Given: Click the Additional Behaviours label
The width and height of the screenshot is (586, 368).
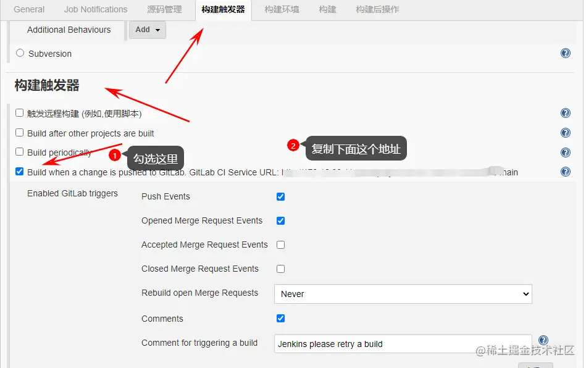Looking at the screenshot, I should [x=69, y=30].
